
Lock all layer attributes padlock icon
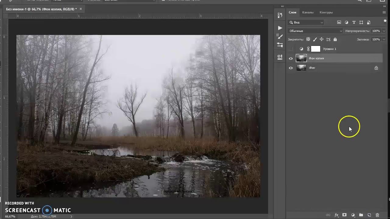(x=335, y=39)
